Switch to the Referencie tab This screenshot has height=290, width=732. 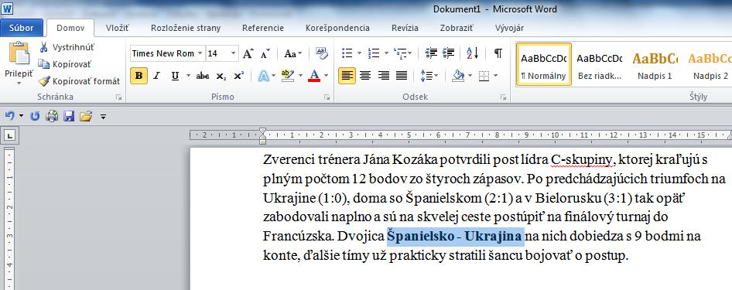point(263,28)
